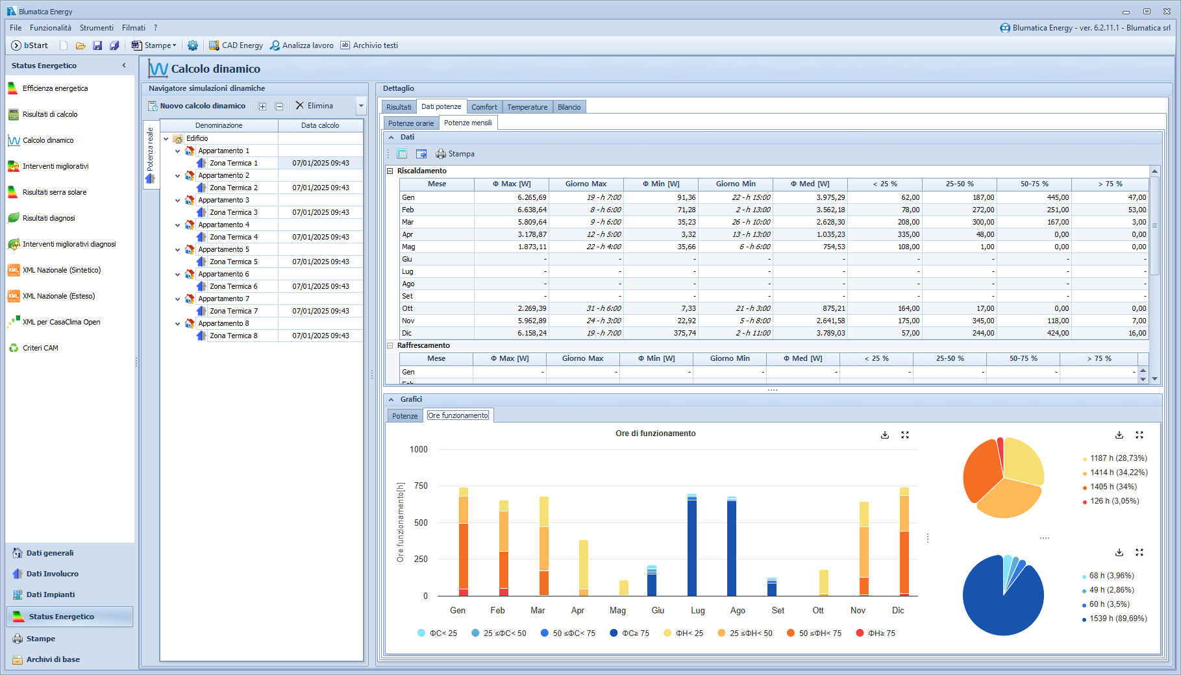The height and width of the screenshot is (675, 1181).
Task: Select Zona Termica 3 in the tree
Action: (234, 213)
